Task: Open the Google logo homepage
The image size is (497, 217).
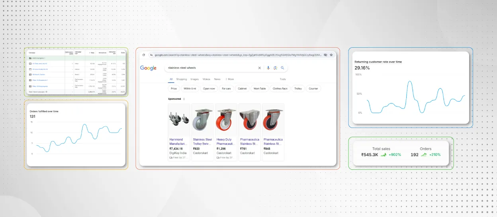Action: [148, 68]
